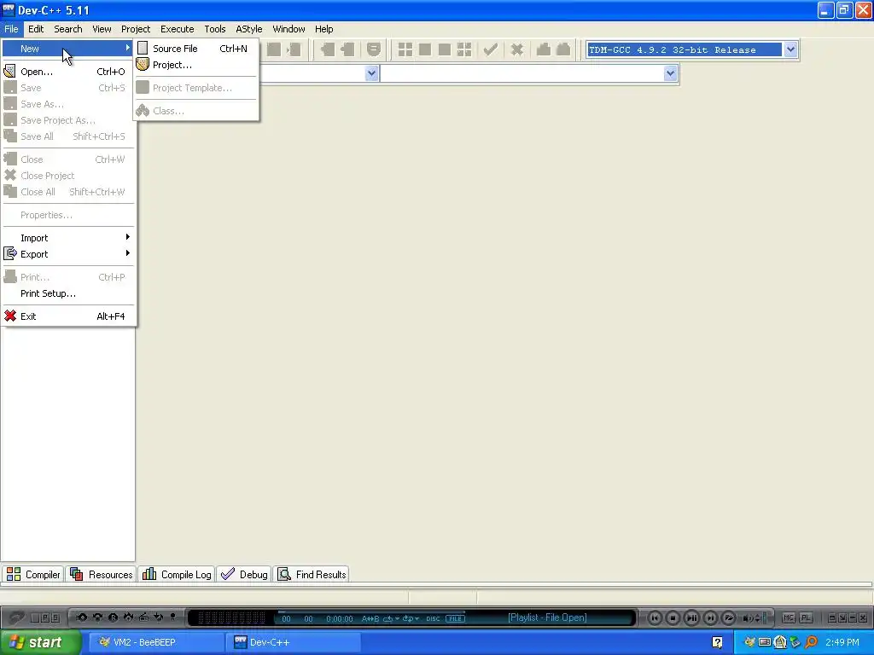
Task: Open the first class browser dropdown arrow
Action: click(371, 73)
